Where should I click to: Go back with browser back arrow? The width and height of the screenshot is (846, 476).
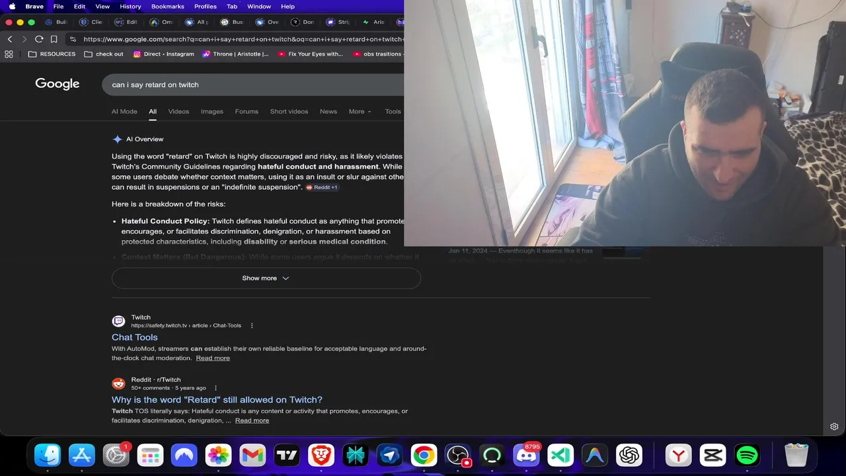point(10,39)
